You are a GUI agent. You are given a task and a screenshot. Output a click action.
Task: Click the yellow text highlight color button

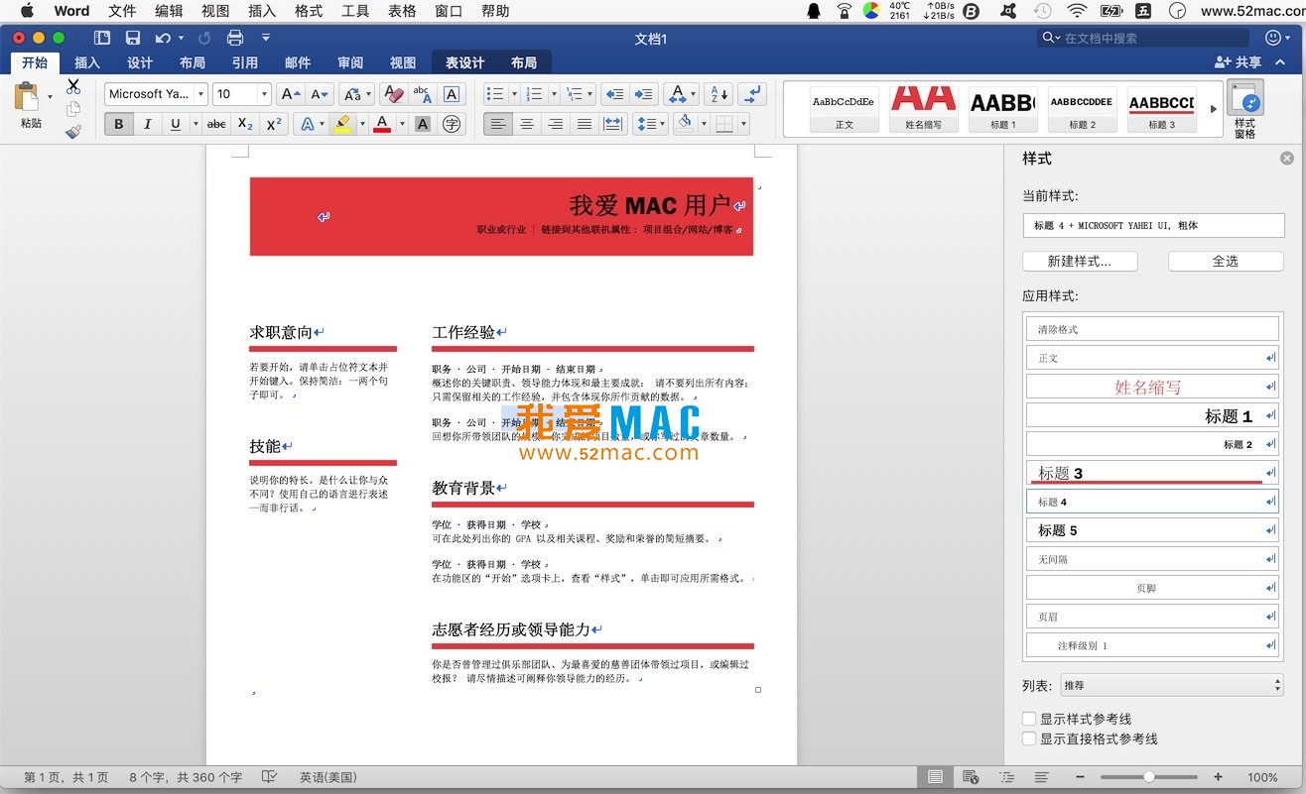342,124
